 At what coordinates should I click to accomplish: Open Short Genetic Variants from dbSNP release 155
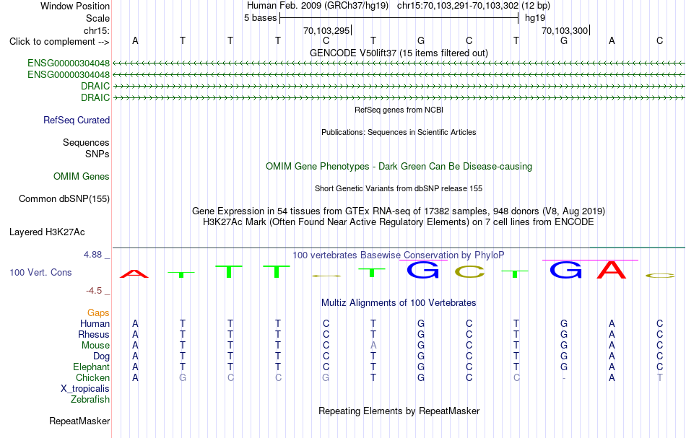pos(399,188)
